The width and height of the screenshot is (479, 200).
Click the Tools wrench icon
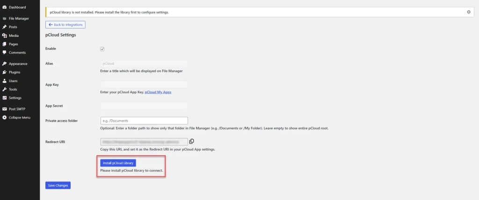pyautogui.click(x=5, y=90)
